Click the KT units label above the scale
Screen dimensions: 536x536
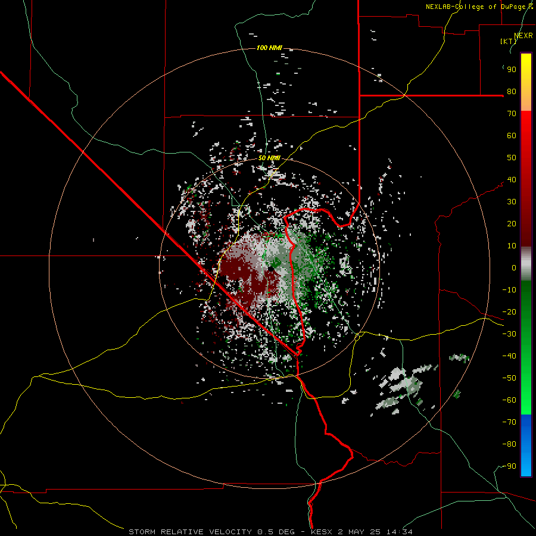point(509,41)
